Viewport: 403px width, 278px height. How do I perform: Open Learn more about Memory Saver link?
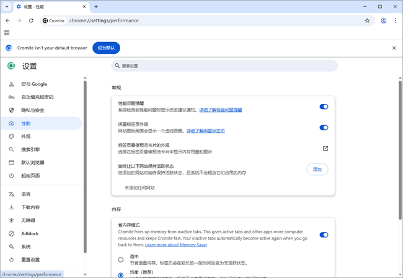pyautogui.click(x=177, y=245)
